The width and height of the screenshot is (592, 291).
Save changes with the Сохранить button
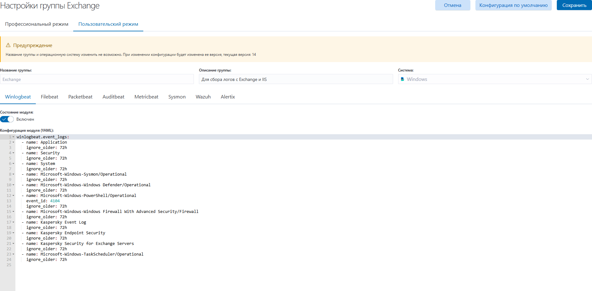(574, 5)
